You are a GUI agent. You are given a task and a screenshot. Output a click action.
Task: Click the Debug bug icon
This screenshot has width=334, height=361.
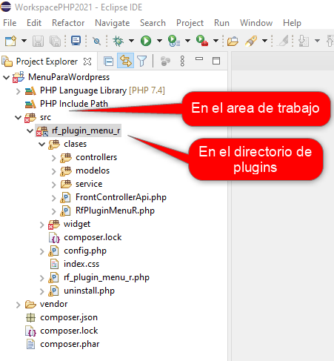(118, 41)
